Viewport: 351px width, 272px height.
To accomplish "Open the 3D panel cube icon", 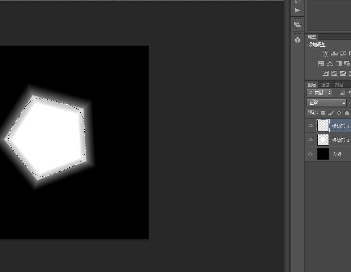I will pos(297,40).
